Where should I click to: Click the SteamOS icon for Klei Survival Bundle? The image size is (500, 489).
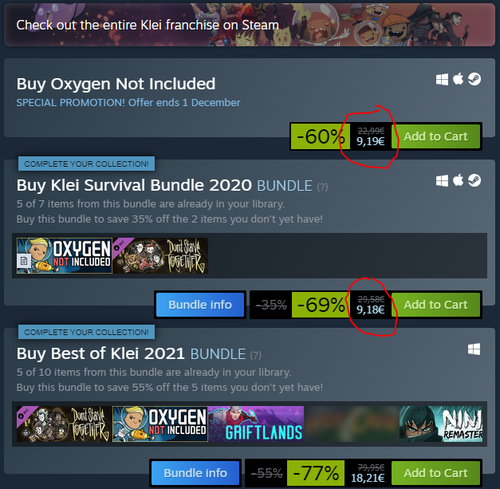tap(474, 180)
